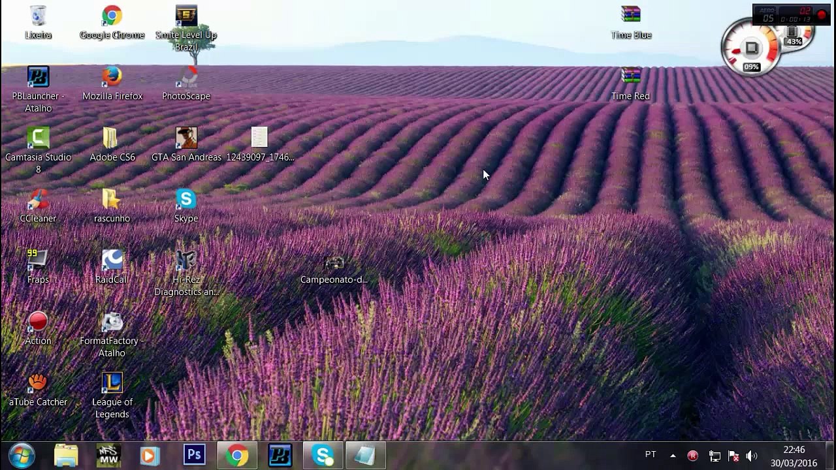Open the volume speaker tray icon
Image resolution: width=836 pixels, height=470 pixels.
click(752, 456)
